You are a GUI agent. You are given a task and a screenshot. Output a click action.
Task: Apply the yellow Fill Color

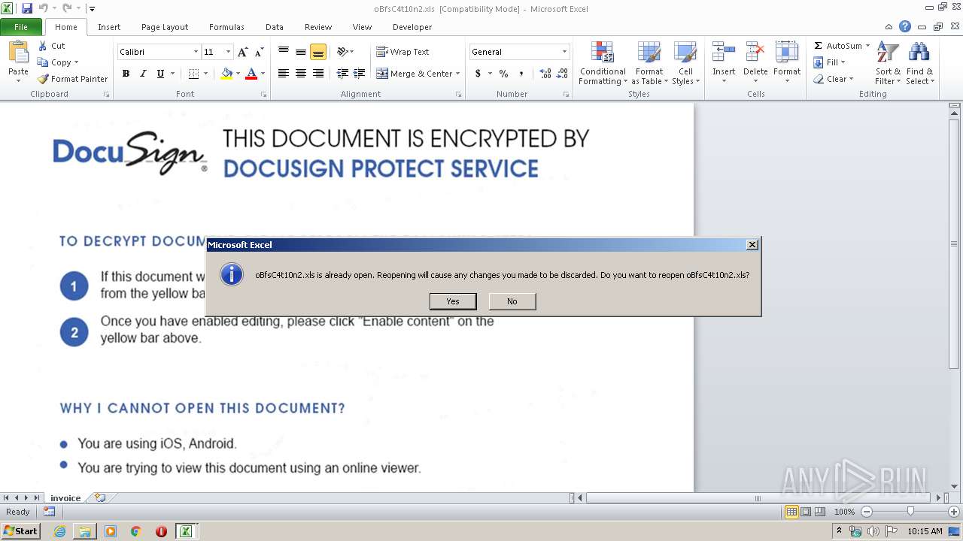tap(226, 74)
